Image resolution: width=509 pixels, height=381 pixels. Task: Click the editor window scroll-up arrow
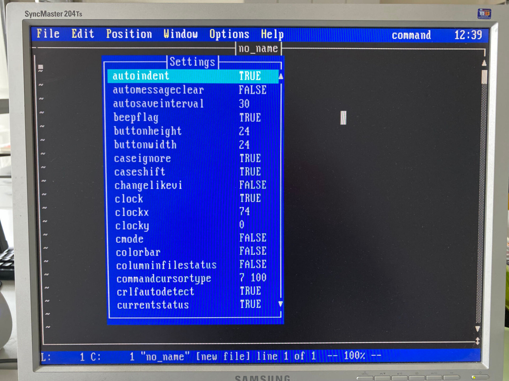(x=484, y=63)
